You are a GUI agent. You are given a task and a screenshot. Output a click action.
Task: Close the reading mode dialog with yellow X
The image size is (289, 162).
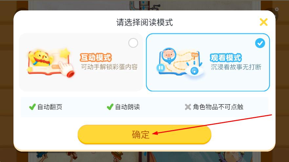[x=263, y=22]
